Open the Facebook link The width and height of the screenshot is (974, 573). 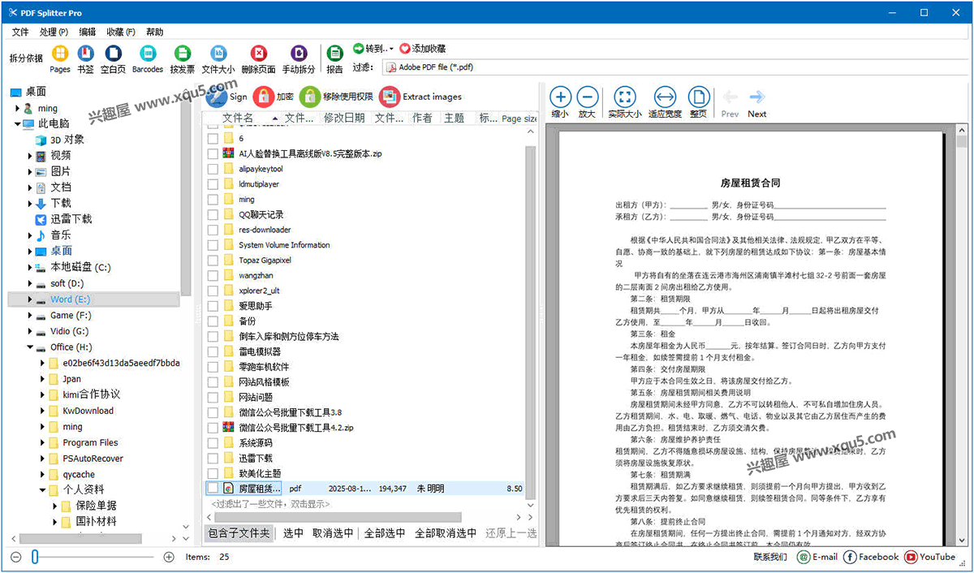coord(871,557)
